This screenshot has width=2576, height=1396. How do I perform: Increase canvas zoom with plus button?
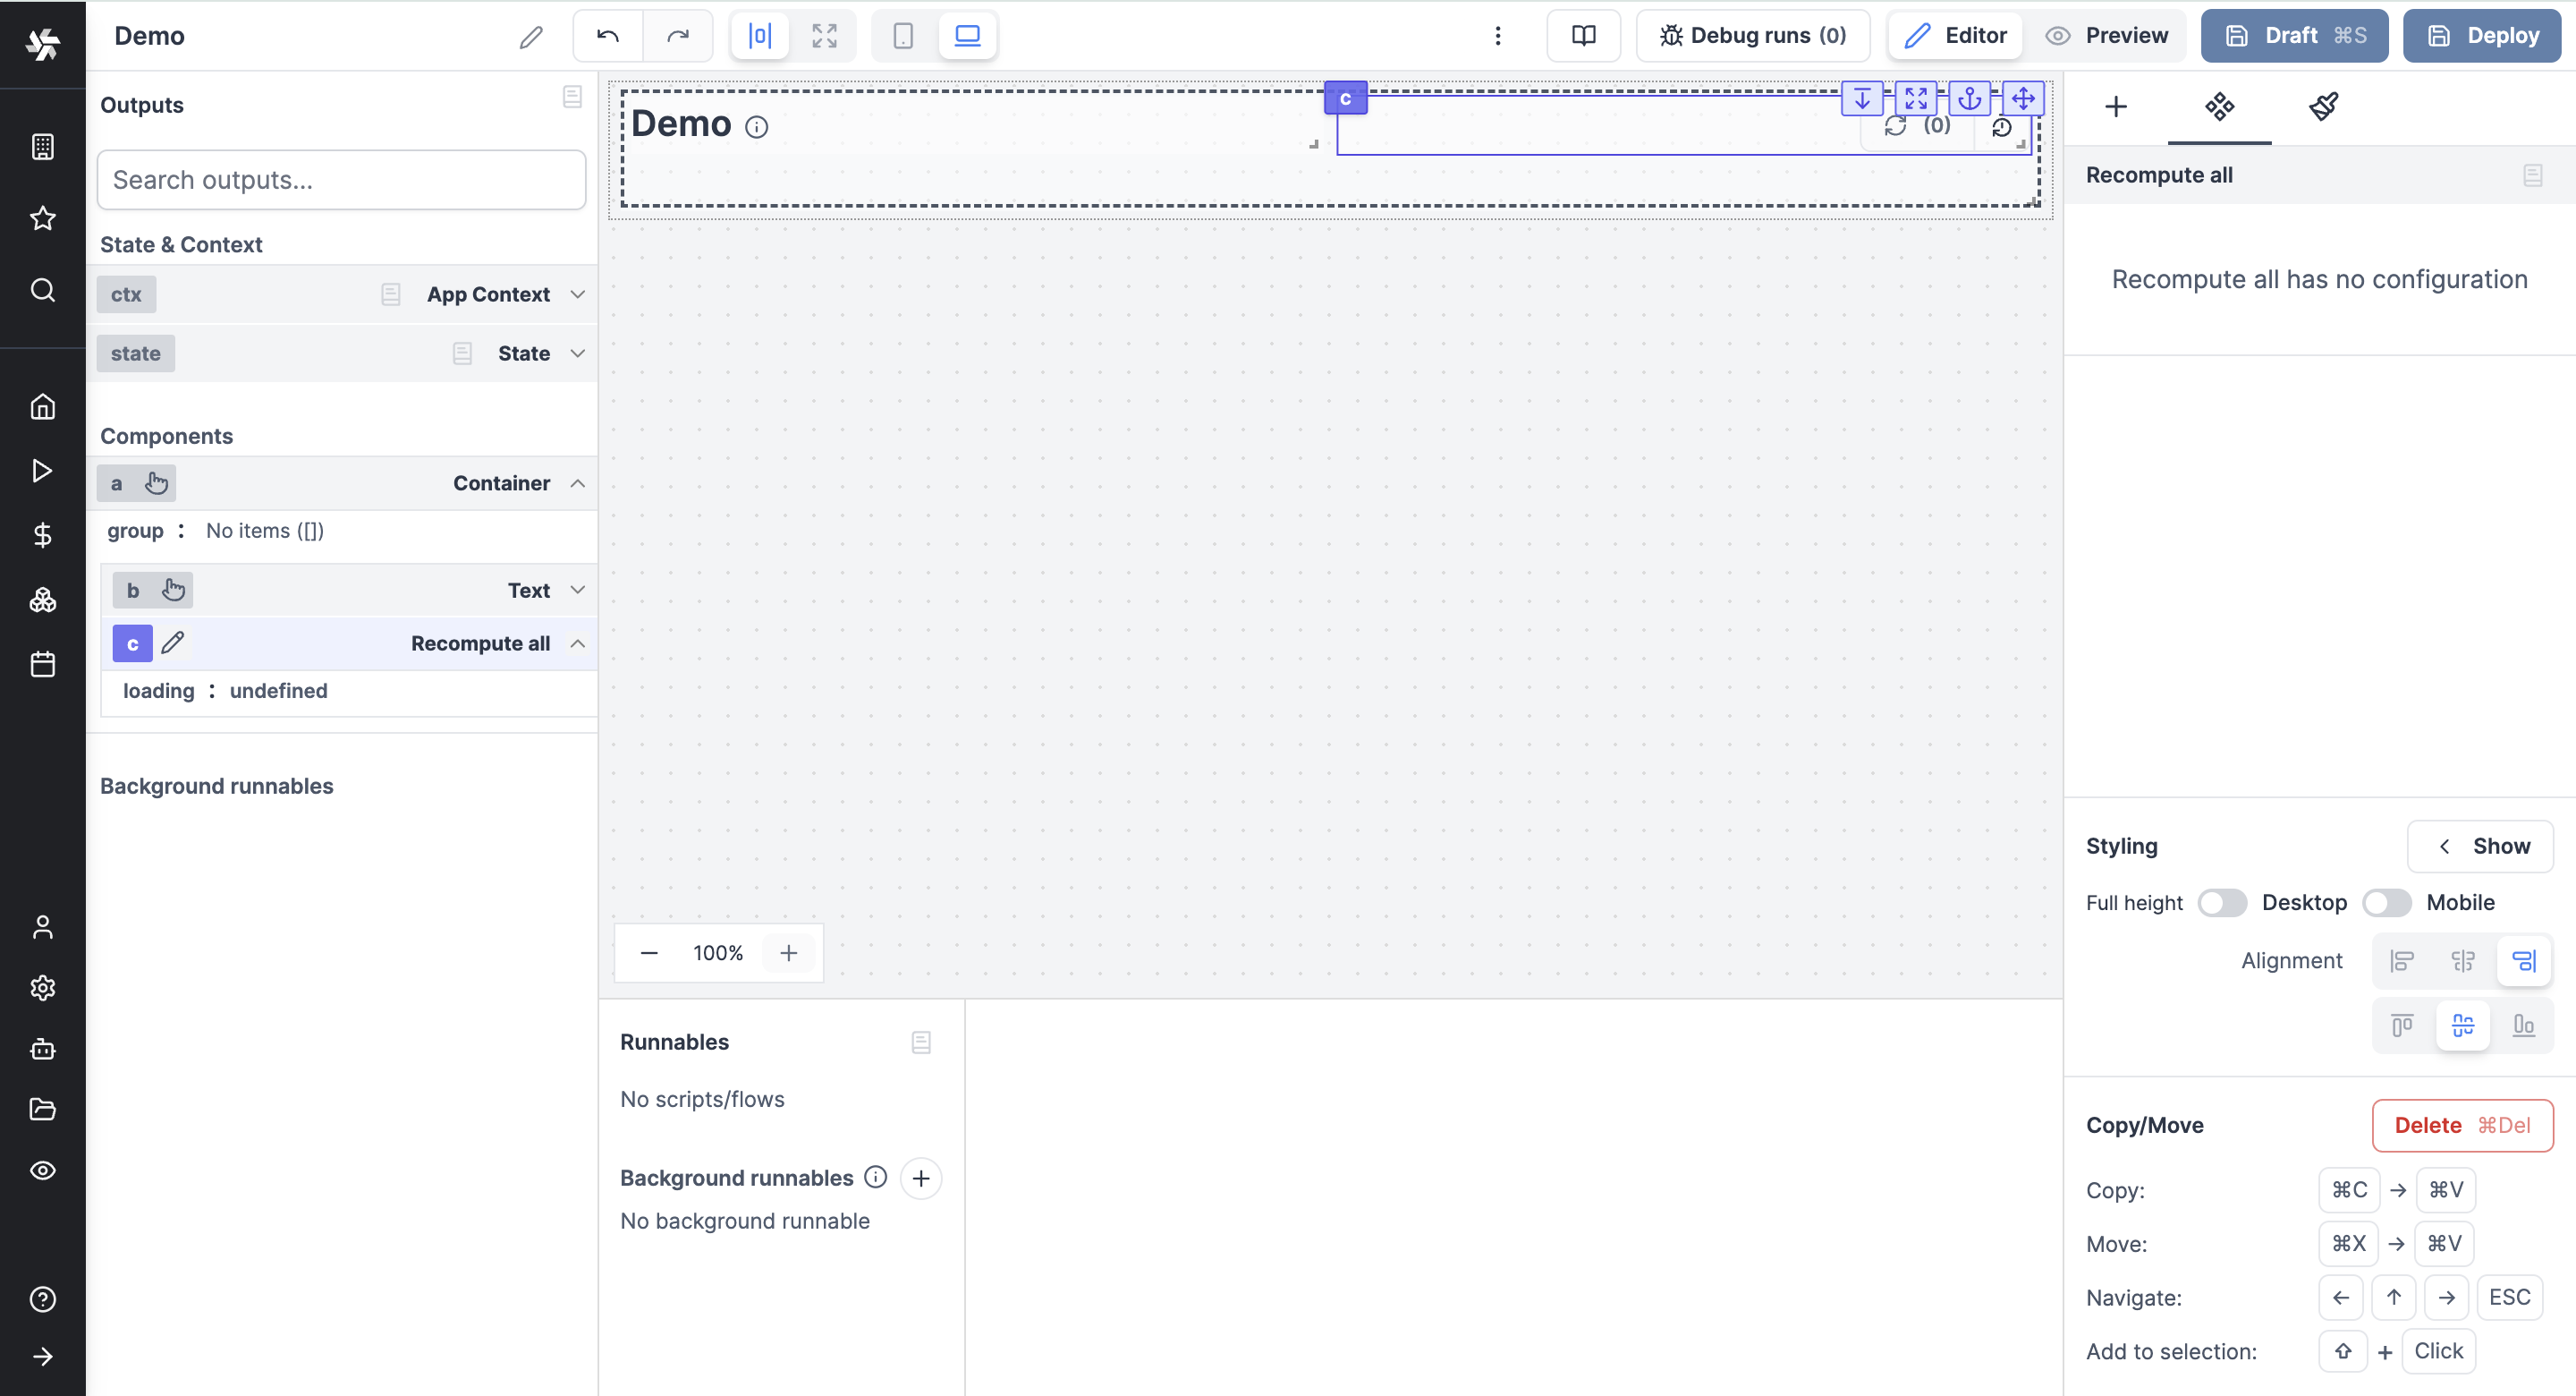788,954
